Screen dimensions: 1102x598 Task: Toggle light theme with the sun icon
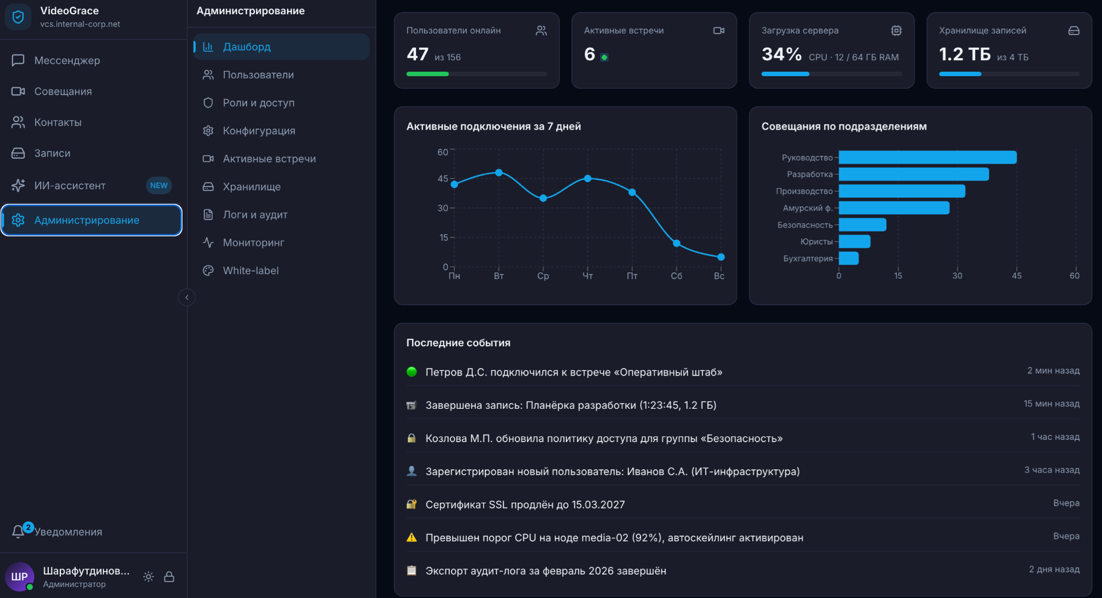click(x=148, y=576)
